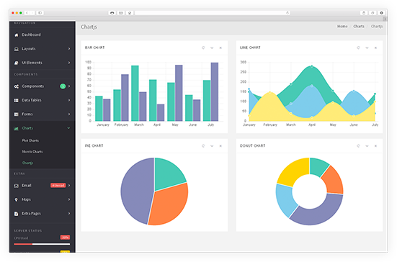Select Morris Charts in sidebar

coord(32,152)
